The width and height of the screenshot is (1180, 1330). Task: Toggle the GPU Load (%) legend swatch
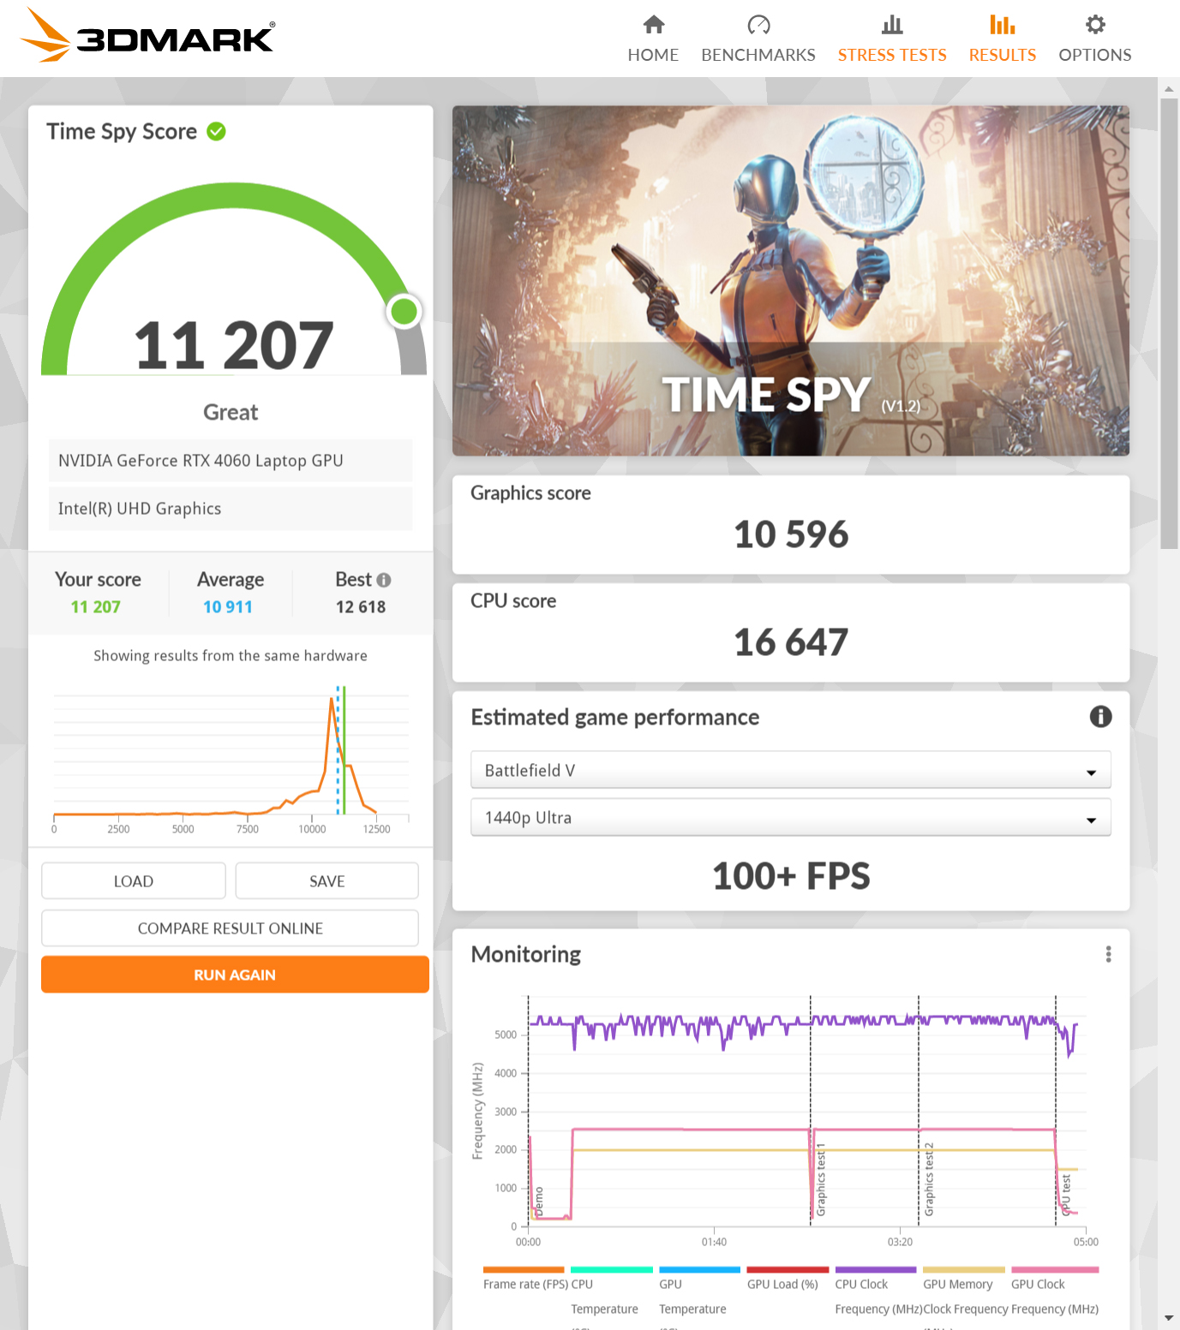tap(788, 1269)
